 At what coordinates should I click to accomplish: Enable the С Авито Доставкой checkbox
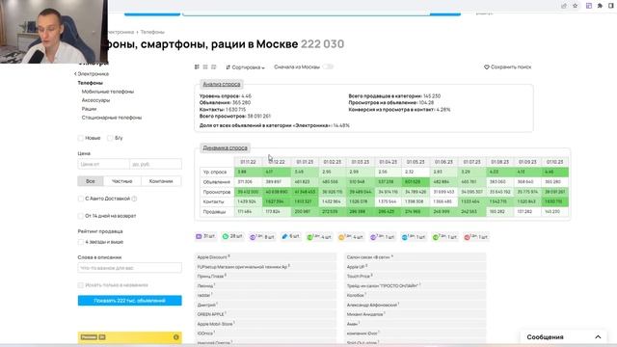point(81,199)
